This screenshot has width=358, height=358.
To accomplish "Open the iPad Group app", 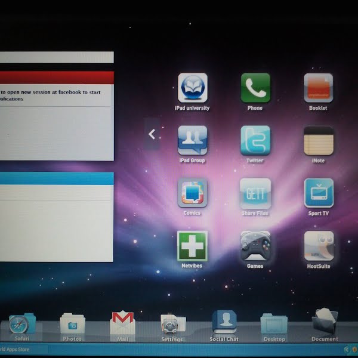I will tap(192, 141).
